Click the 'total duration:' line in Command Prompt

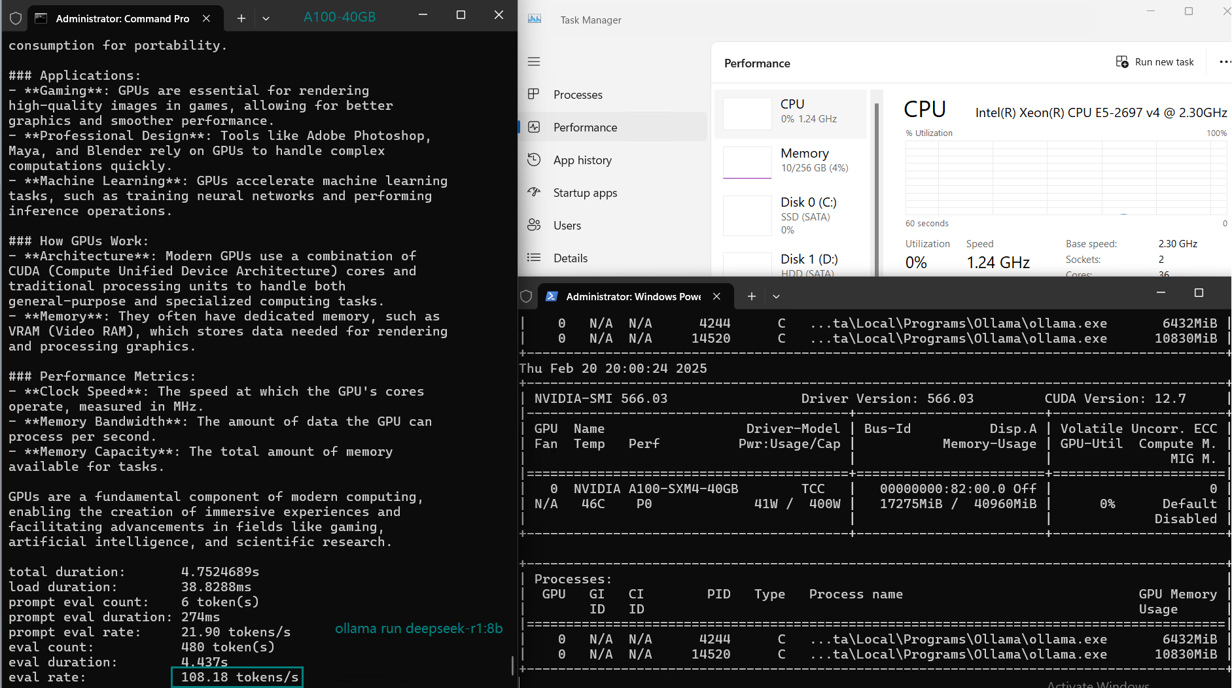(134, 572)
